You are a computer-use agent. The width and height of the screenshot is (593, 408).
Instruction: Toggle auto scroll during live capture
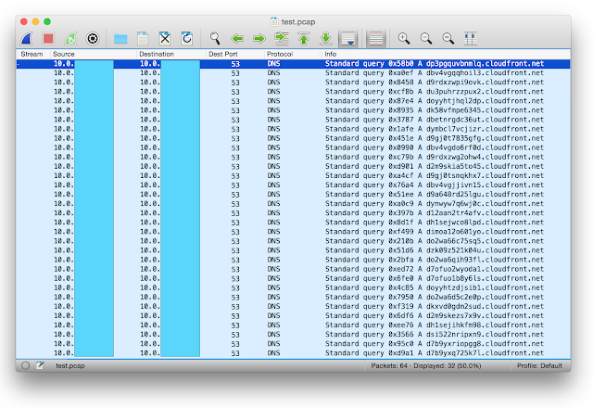(x=348, y=38)
